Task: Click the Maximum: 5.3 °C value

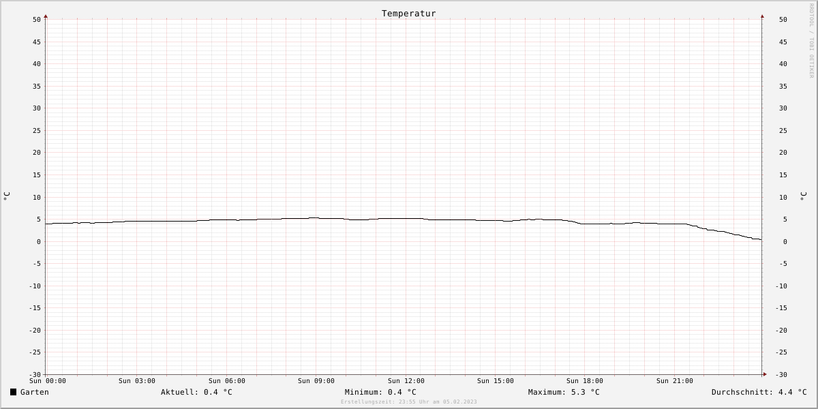Action: click(564, 392)
